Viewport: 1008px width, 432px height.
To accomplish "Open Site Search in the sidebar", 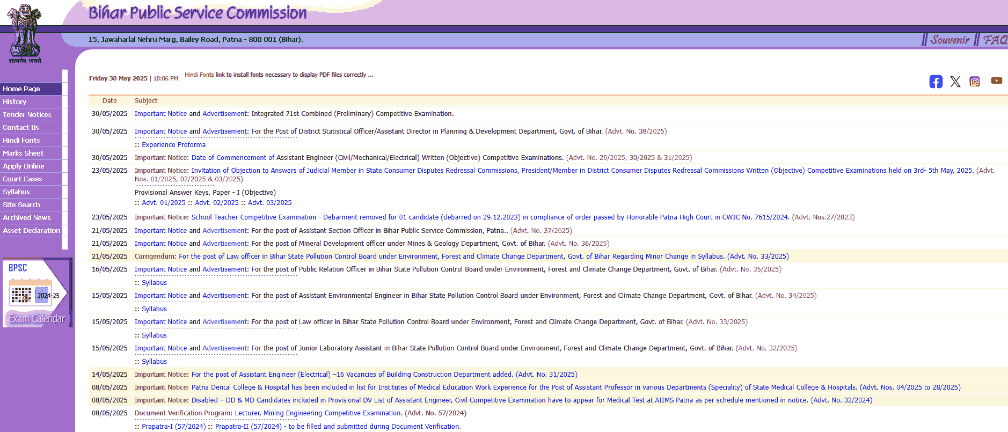I will 31,205.
